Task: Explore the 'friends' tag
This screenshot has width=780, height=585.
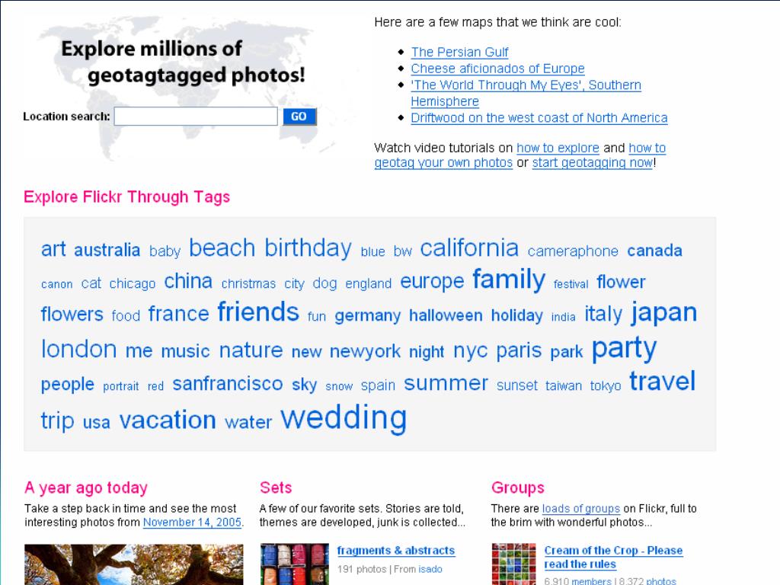Action: pyautogui.click(x=258, y=312)
